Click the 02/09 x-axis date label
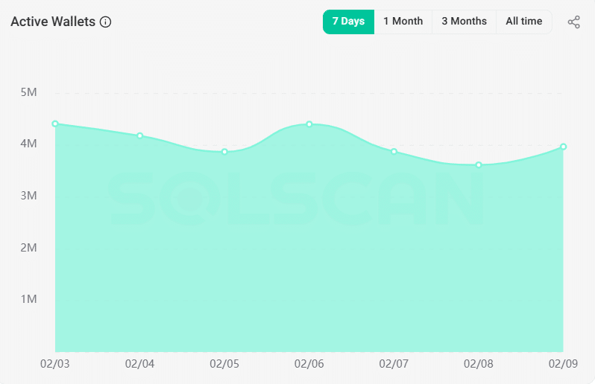The width and height of the screenshot is (595, 384). coord(562,364)
